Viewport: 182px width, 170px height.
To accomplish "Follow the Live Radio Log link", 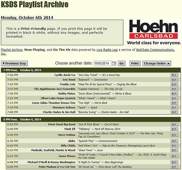I will [107, 50].
